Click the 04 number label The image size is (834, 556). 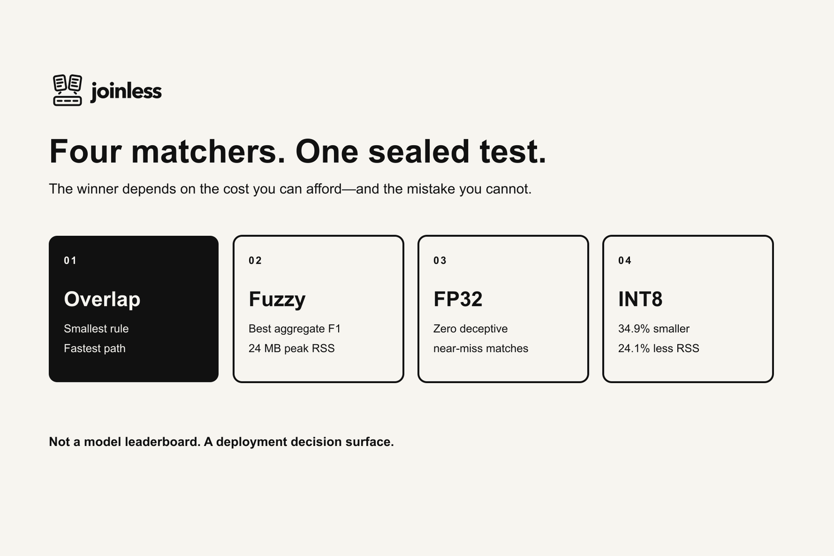pos(625,260)
